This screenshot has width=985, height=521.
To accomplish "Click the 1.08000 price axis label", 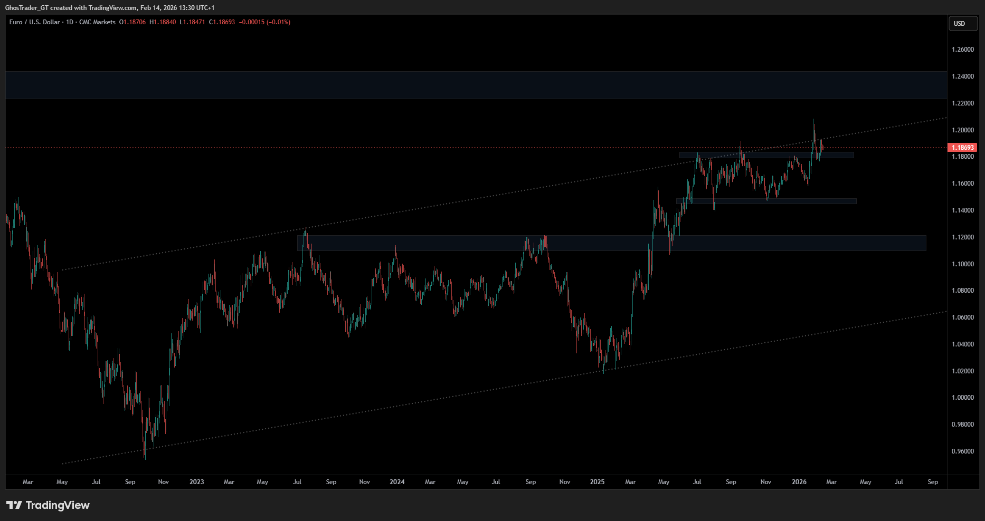I will click(x=963, y=291).
